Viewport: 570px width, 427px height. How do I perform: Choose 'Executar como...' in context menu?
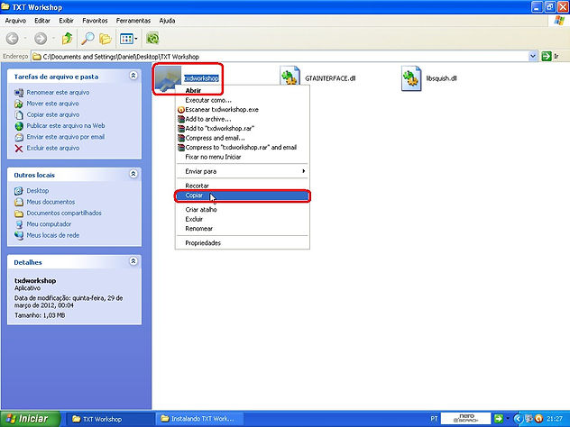click(x=242, y=100)
